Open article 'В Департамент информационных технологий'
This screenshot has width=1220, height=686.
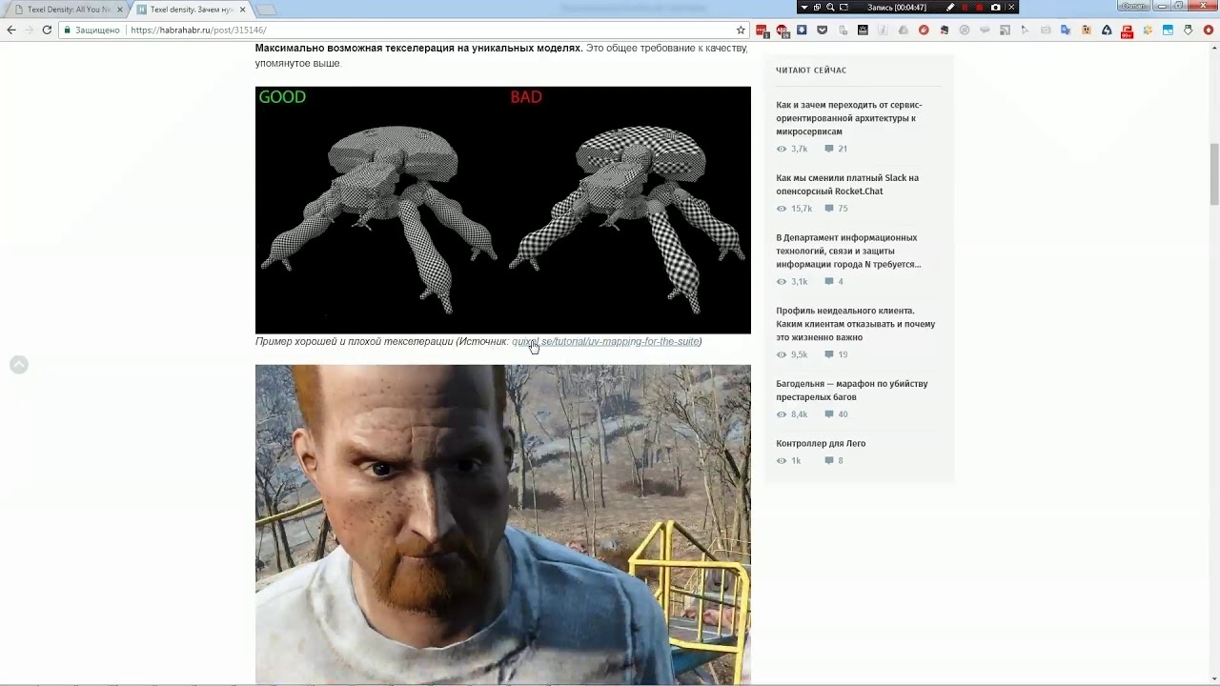(x=848, y=251)
